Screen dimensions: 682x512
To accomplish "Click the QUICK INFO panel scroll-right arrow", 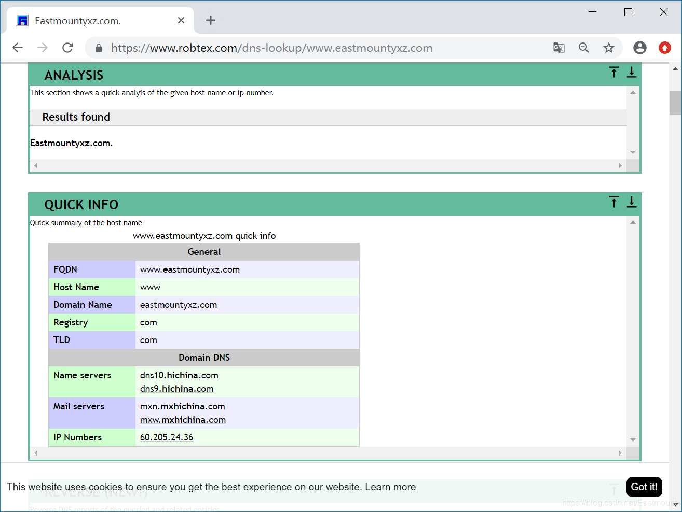I will (x=620, y=453).
